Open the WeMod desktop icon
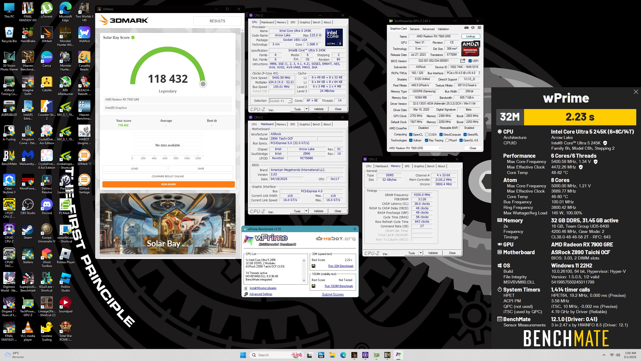The height and width of the screenshot is (361, 641). tap(84, 35)
